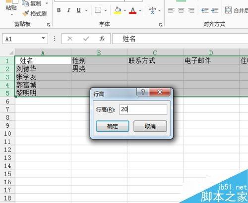
Task: Click cell containing 郭富城
Action: (x=43, y=85)
